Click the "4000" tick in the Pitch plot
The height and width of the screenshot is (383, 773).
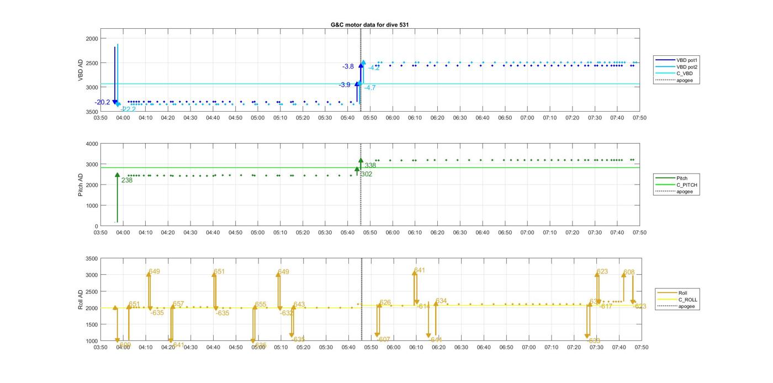point(92,144)
